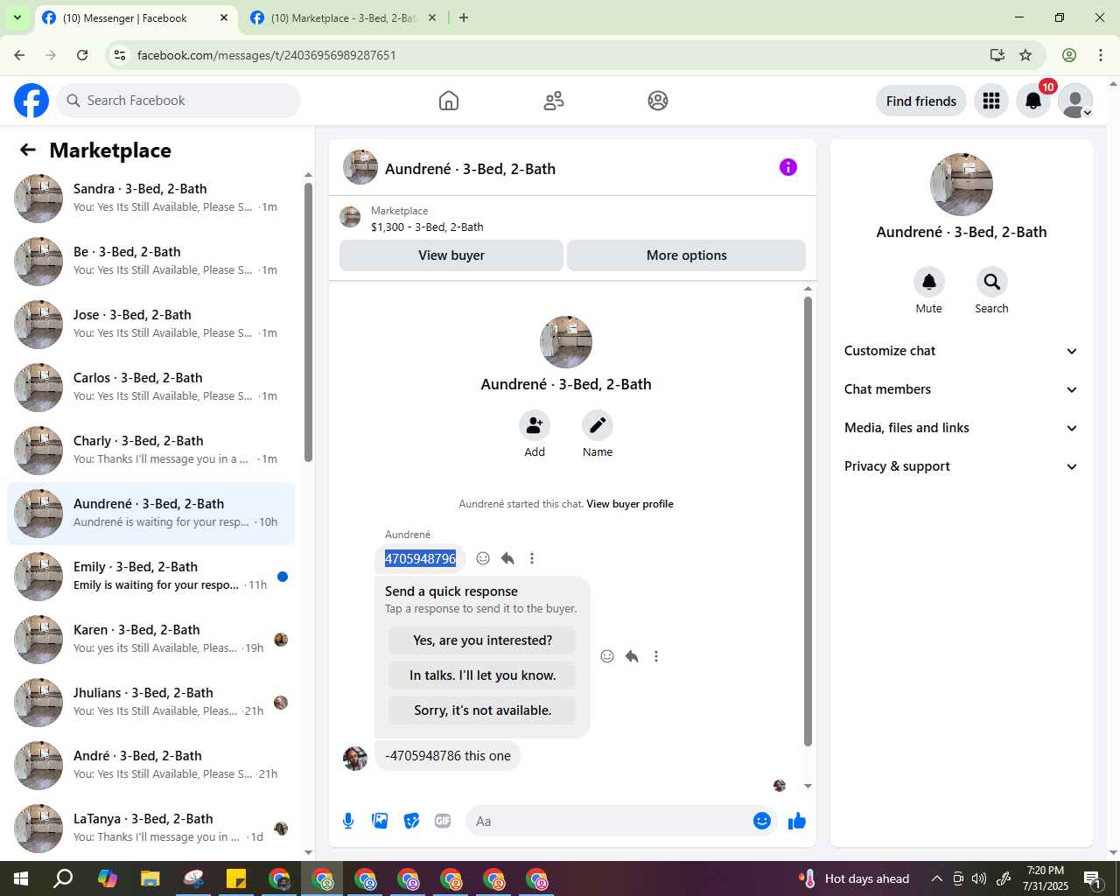Image resolution: width=1120 pixels, height=896 pixels.
Task: Bookmark this page with the star icon
Action: click(1025, 55)
